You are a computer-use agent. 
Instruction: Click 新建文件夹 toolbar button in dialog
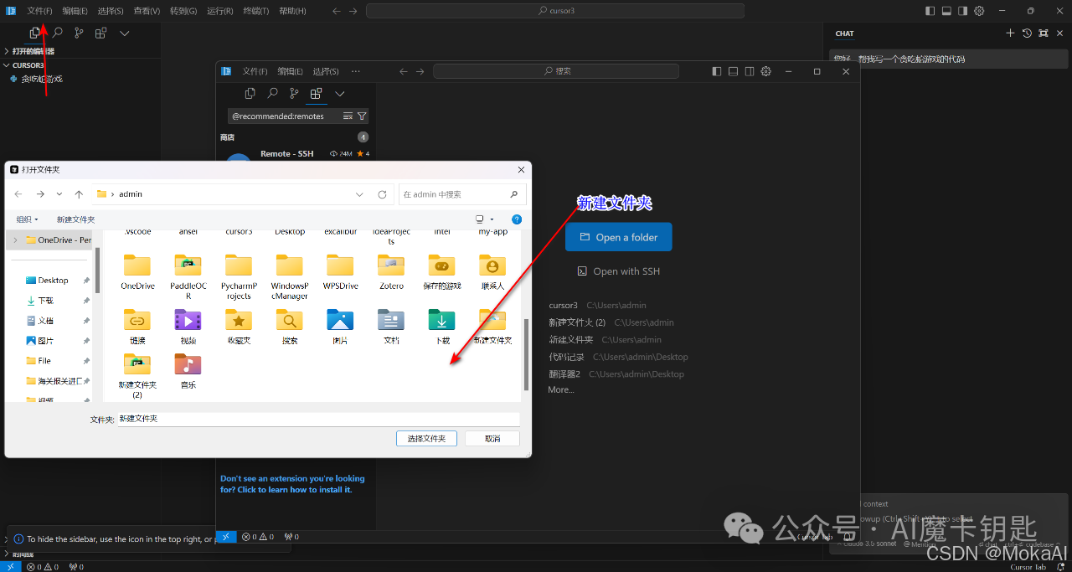(x=75, y=219)
